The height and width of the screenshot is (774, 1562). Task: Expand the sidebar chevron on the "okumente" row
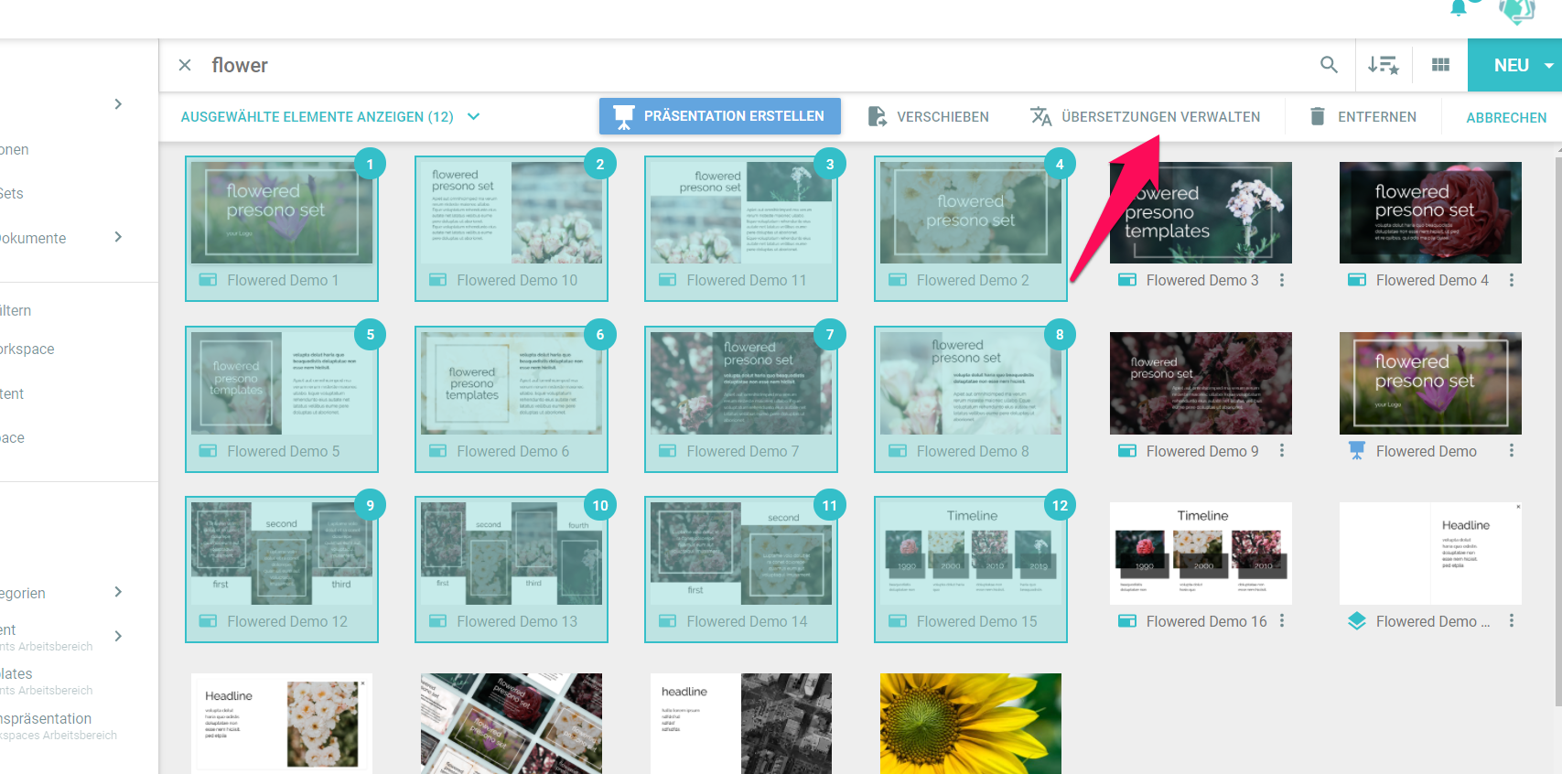coord(118,237)
